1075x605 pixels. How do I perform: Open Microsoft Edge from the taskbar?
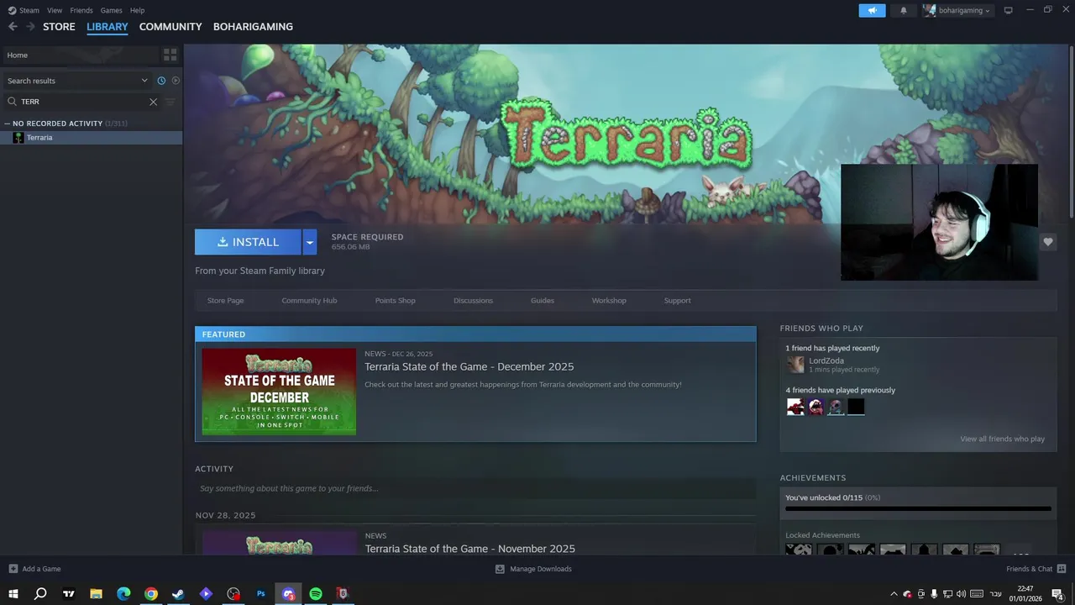click(123, 593)
